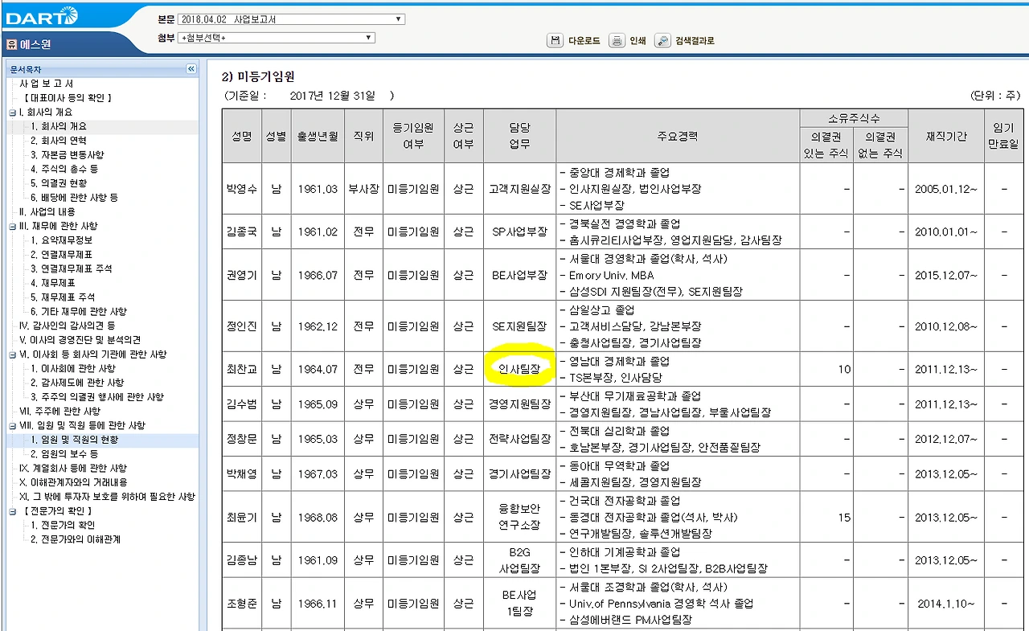This screenshot has width=1029, height=631.
Task: Click the download (다운로드) disk icon
Action: click(x=555, y=41)
